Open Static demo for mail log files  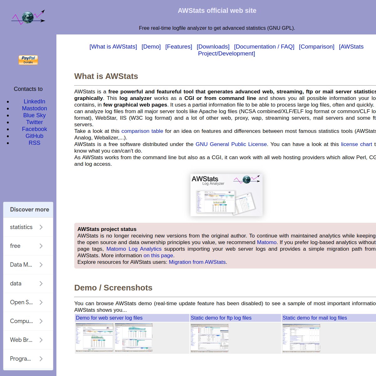(315, 318)
